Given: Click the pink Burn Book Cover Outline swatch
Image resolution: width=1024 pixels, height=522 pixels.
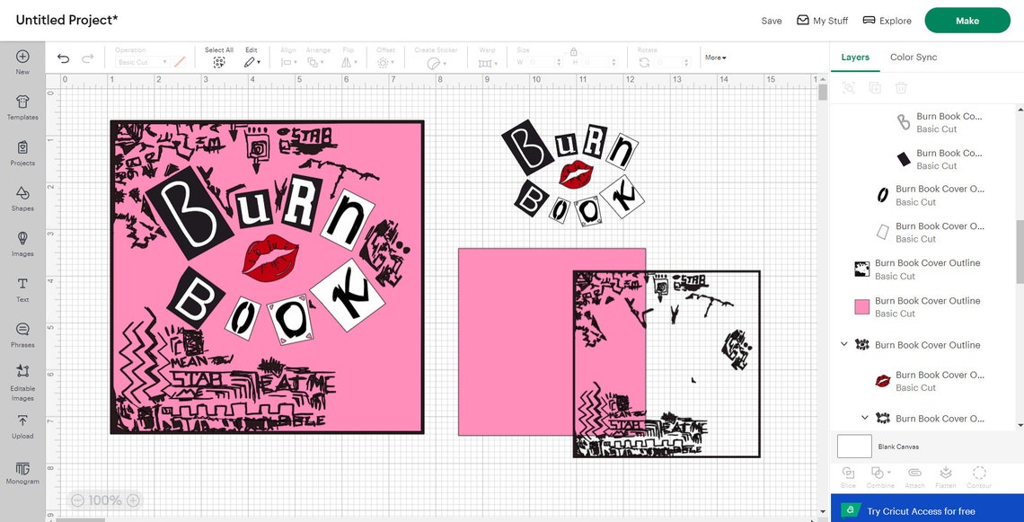Looking at the screenshot, I should click(861, 306).
